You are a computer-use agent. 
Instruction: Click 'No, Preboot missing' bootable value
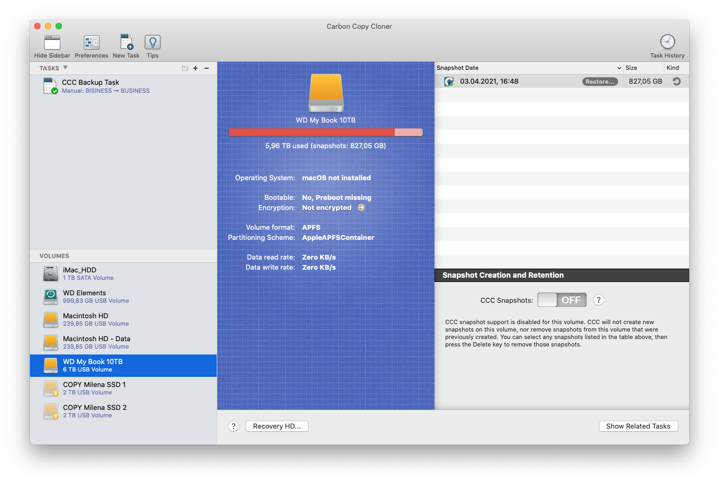tap(337, 198)
